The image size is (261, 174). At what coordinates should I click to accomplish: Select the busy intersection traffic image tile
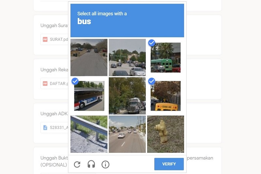coord(127,57)
